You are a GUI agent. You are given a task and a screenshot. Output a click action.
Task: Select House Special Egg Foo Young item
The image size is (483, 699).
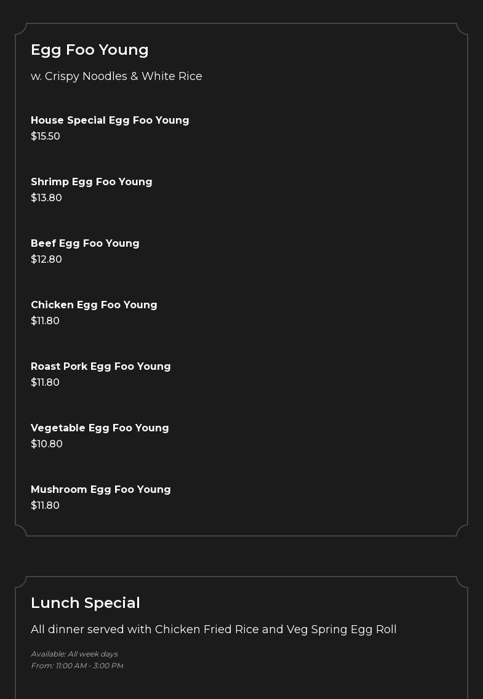[110, 121]
